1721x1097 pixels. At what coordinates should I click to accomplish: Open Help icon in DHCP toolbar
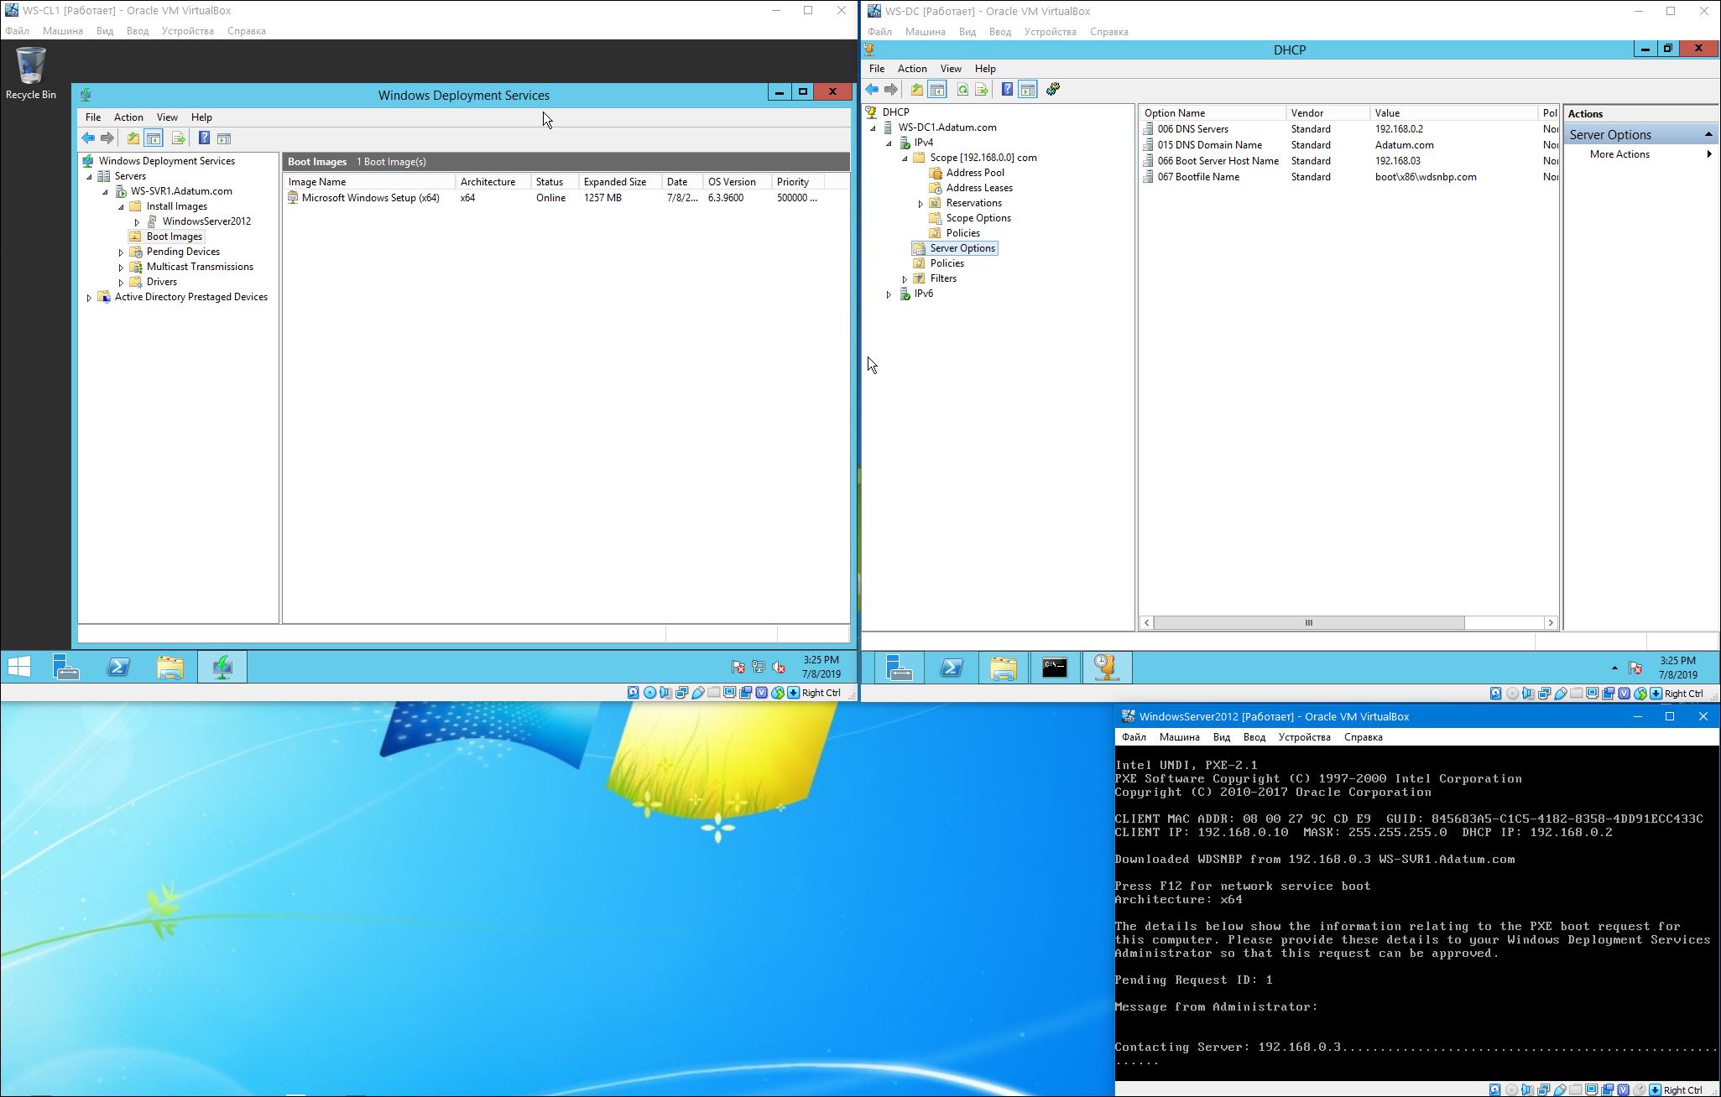(1007, 90)
